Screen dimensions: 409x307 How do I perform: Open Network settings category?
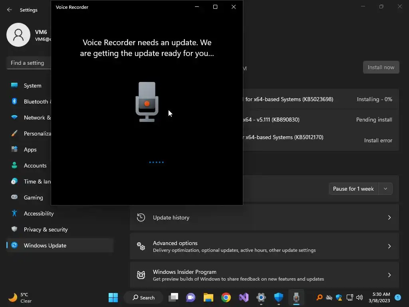(29, 118)
